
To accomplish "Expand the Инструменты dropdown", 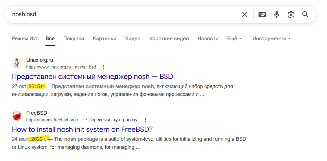I will point(271,38).
